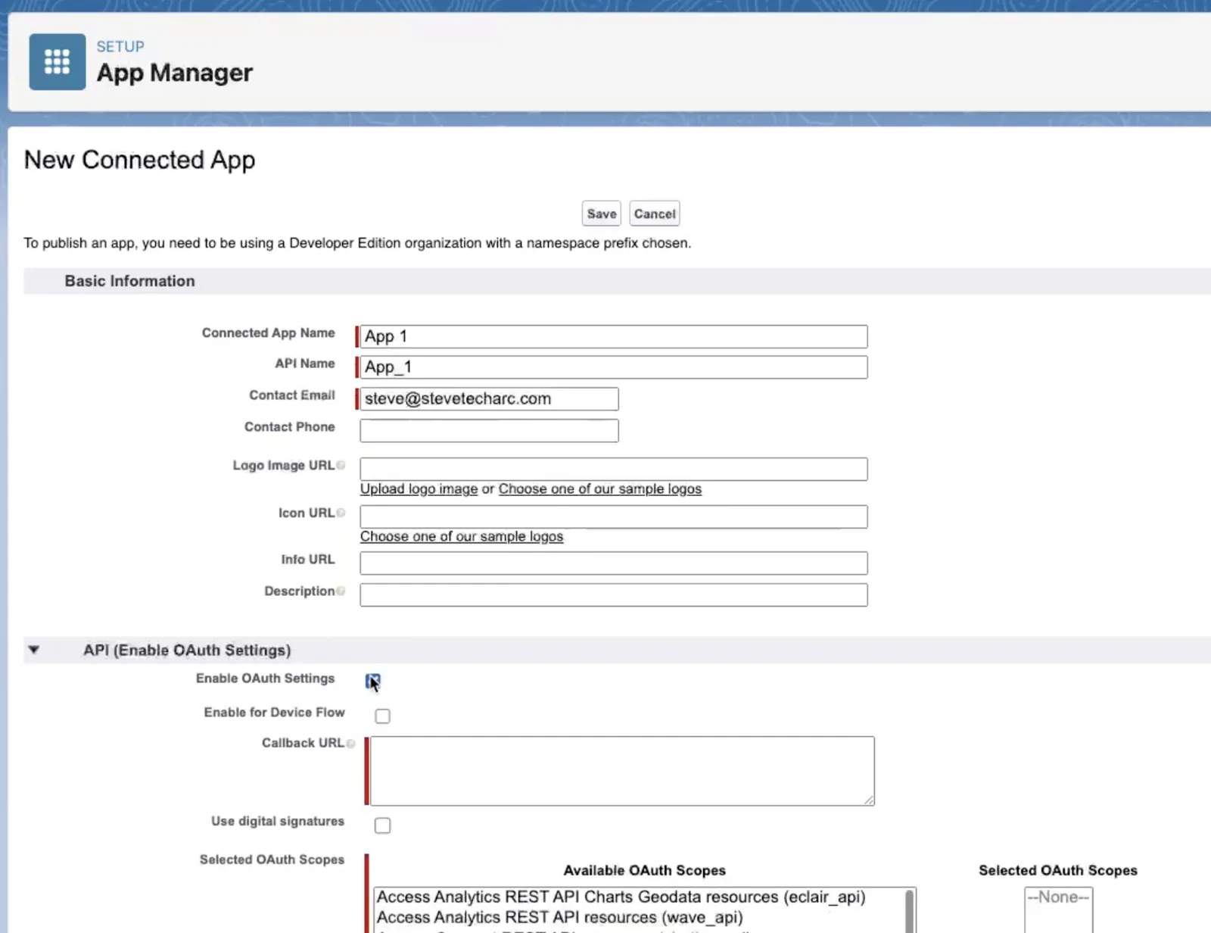Image resolution: width=1211 pixels, height=933 pixels.
Task: Check Use digital signatures box
Action: tap(383, 825)
